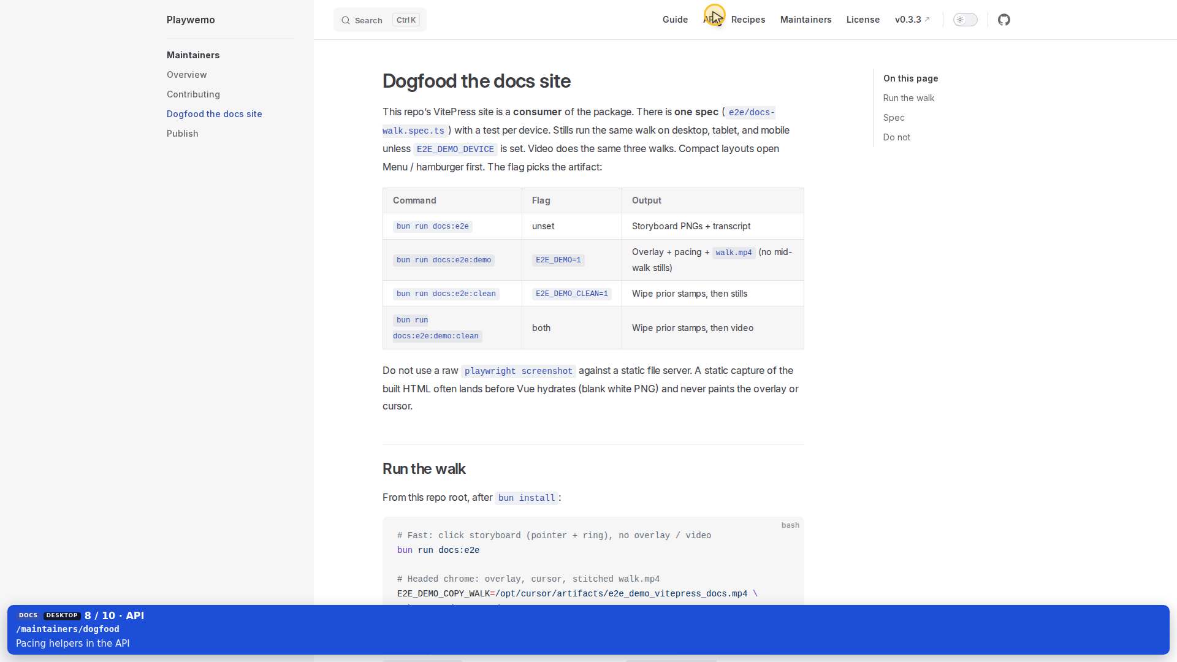1177x662 pixels.
Task: Open the Contributing sidebar page
Action: [x=193, y=94]
